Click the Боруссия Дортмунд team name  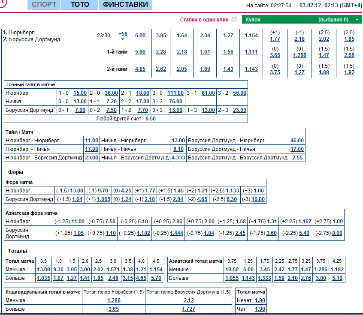(34, 39)
